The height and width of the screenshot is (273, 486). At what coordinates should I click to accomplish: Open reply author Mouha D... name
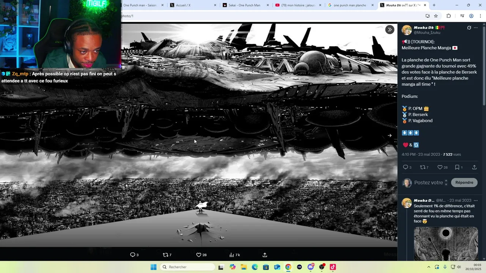424,200
